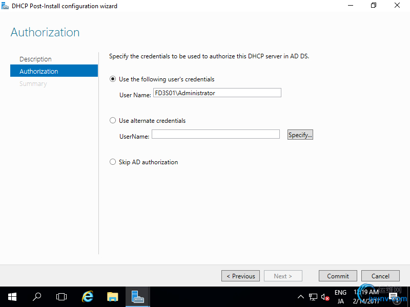
Task: Go back with the Previous button
Action: point(240,276)
